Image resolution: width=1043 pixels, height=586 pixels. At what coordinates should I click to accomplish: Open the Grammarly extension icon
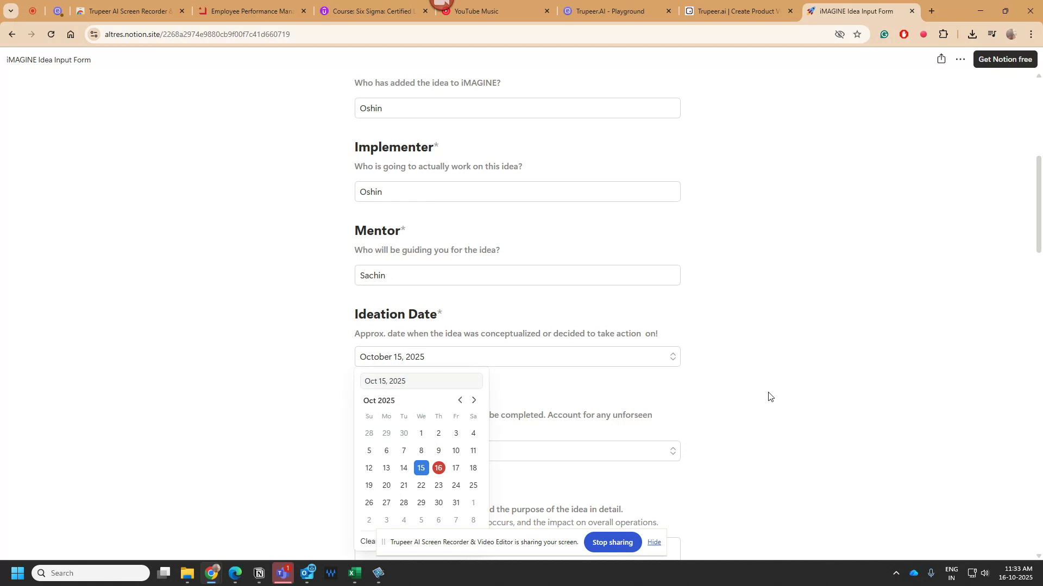884,34
